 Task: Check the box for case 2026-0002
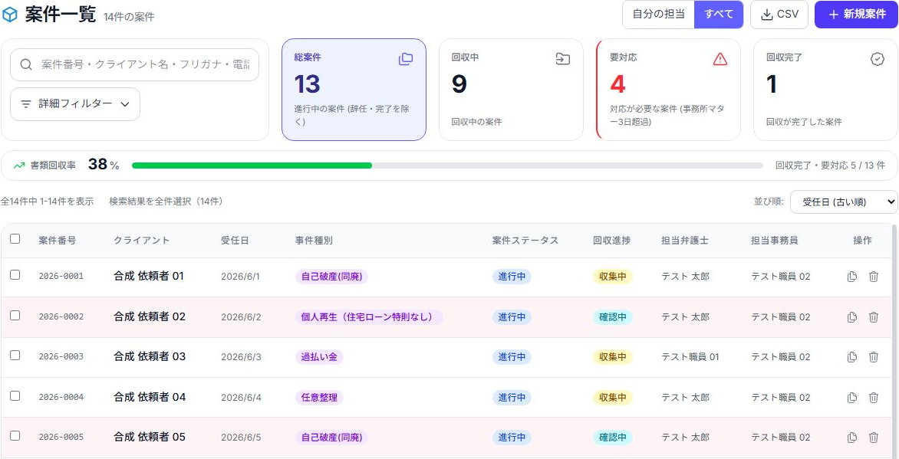15,315
